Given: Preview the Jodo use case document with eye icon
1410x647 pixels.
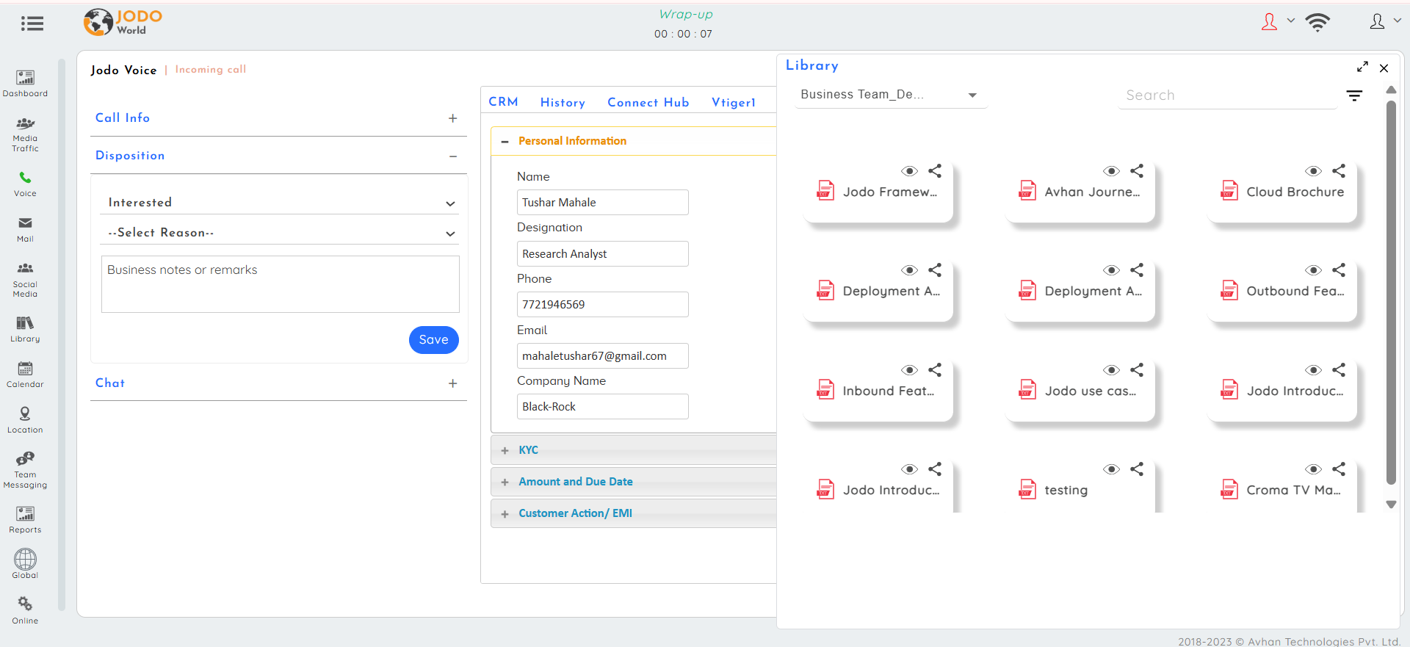Looking at the screenshot, I should click(1112, 370).
